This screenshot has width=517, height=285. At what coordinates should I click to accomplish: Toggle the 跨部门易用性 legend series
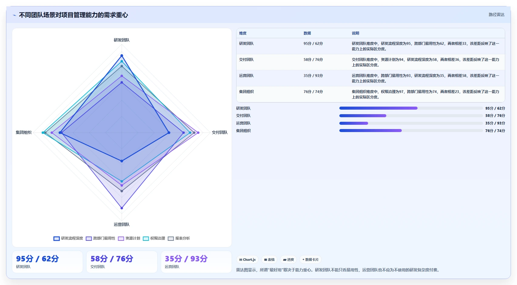101,238
